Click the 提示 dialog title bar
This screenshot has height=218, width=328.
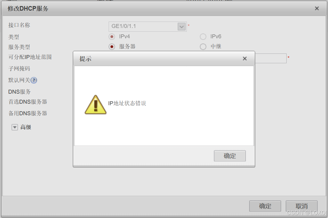coord(164,58)
